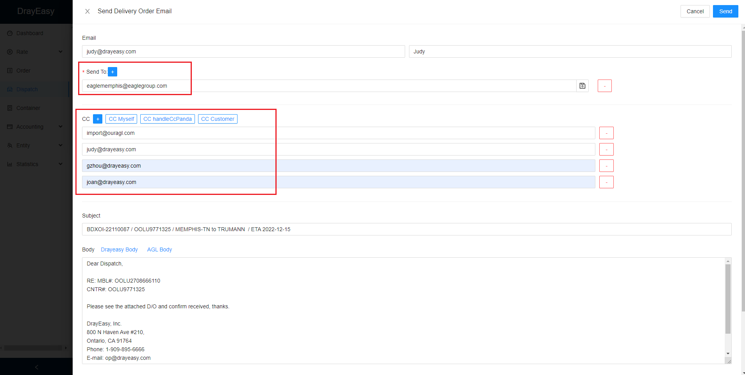Viewport: 745px width, 375px height.
Task: Click into the Subject text field
Action: coord(406,229)
